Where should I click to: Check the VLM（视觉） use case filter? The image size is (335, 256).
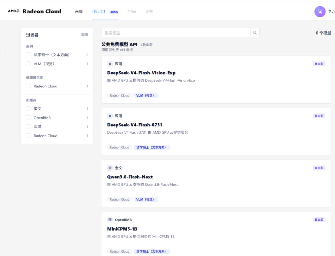click(29, 64)
